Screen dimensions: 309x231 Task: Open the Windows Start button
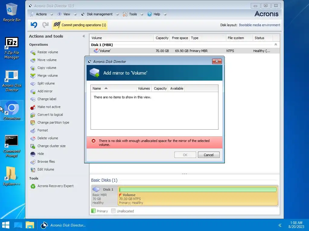coord(6,225)
